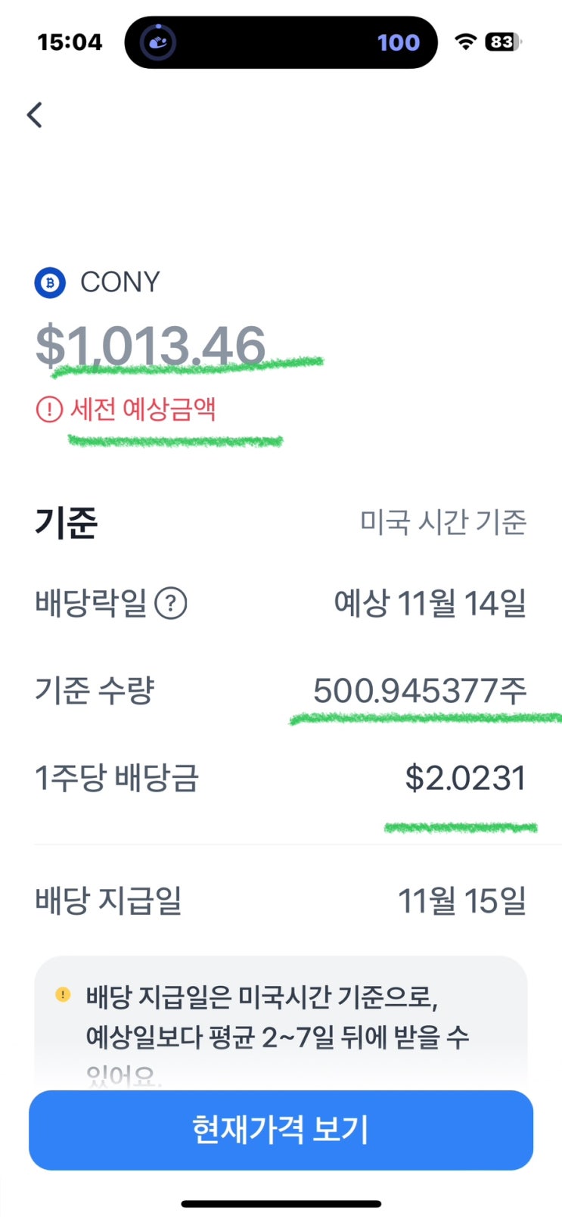This screenshot has height=1219, width=562.
Task: Tap the red exclamation warning icon
Action: [x=49, y=410]
